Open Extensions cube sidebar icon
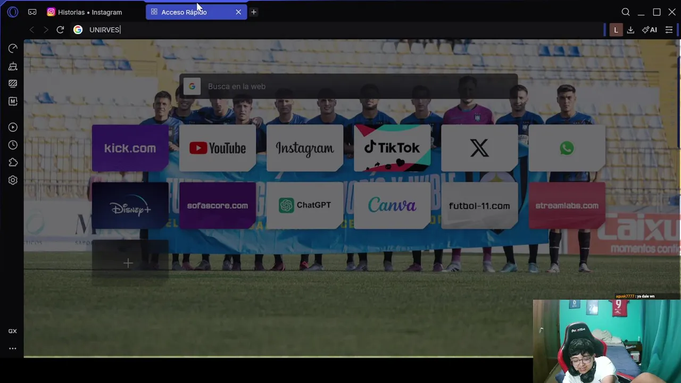 tap(13, 162)
